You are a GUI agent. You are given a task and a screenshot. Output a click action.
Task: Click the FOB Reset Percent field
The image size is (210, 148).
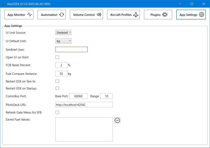(x=61, y=65)
